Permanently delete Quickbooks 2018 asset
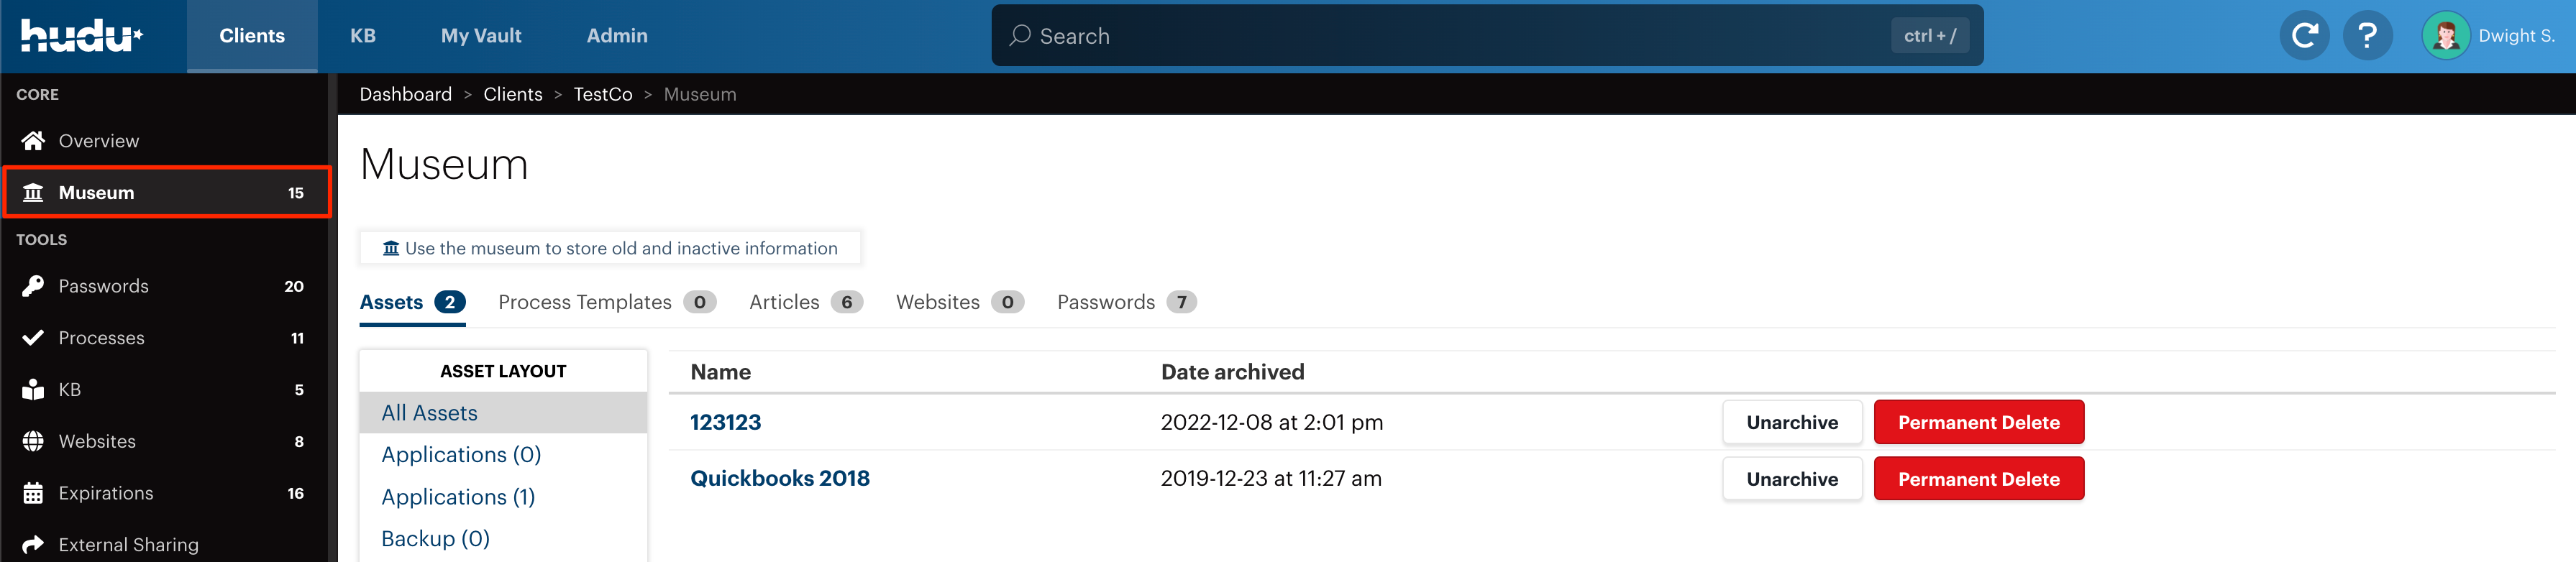The height and width of the screenshot is (562, 2576). (x=1978, y=479)
